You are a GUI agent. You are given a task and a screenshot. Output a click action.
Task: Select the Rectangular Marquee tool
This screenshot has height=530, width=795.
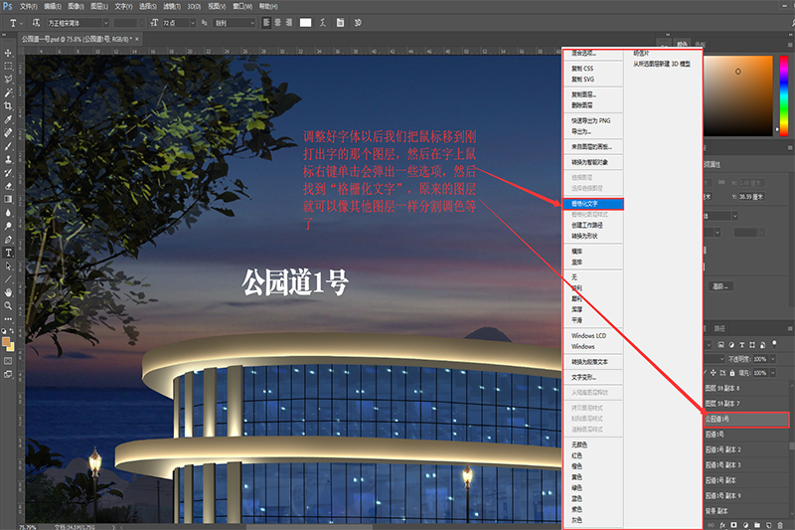pyautogui.click(x=8, y=66)
